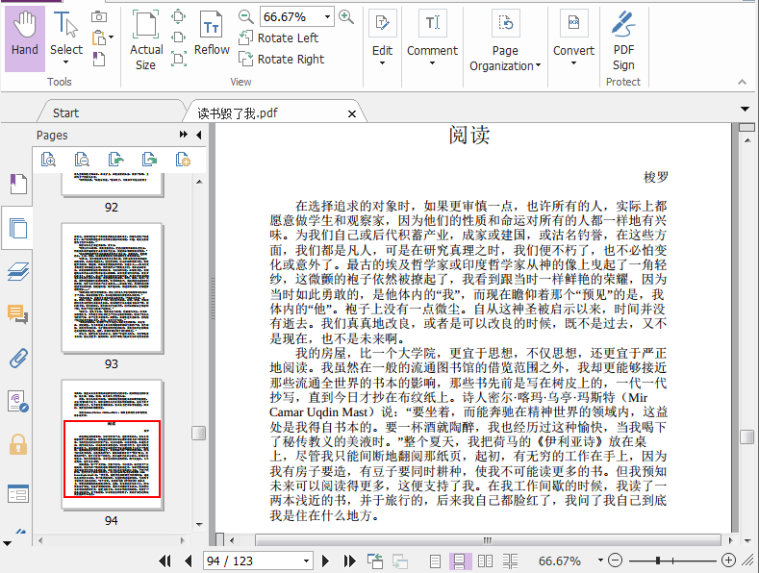Open the Attachments paperclip panel

(x=18, y=358)
